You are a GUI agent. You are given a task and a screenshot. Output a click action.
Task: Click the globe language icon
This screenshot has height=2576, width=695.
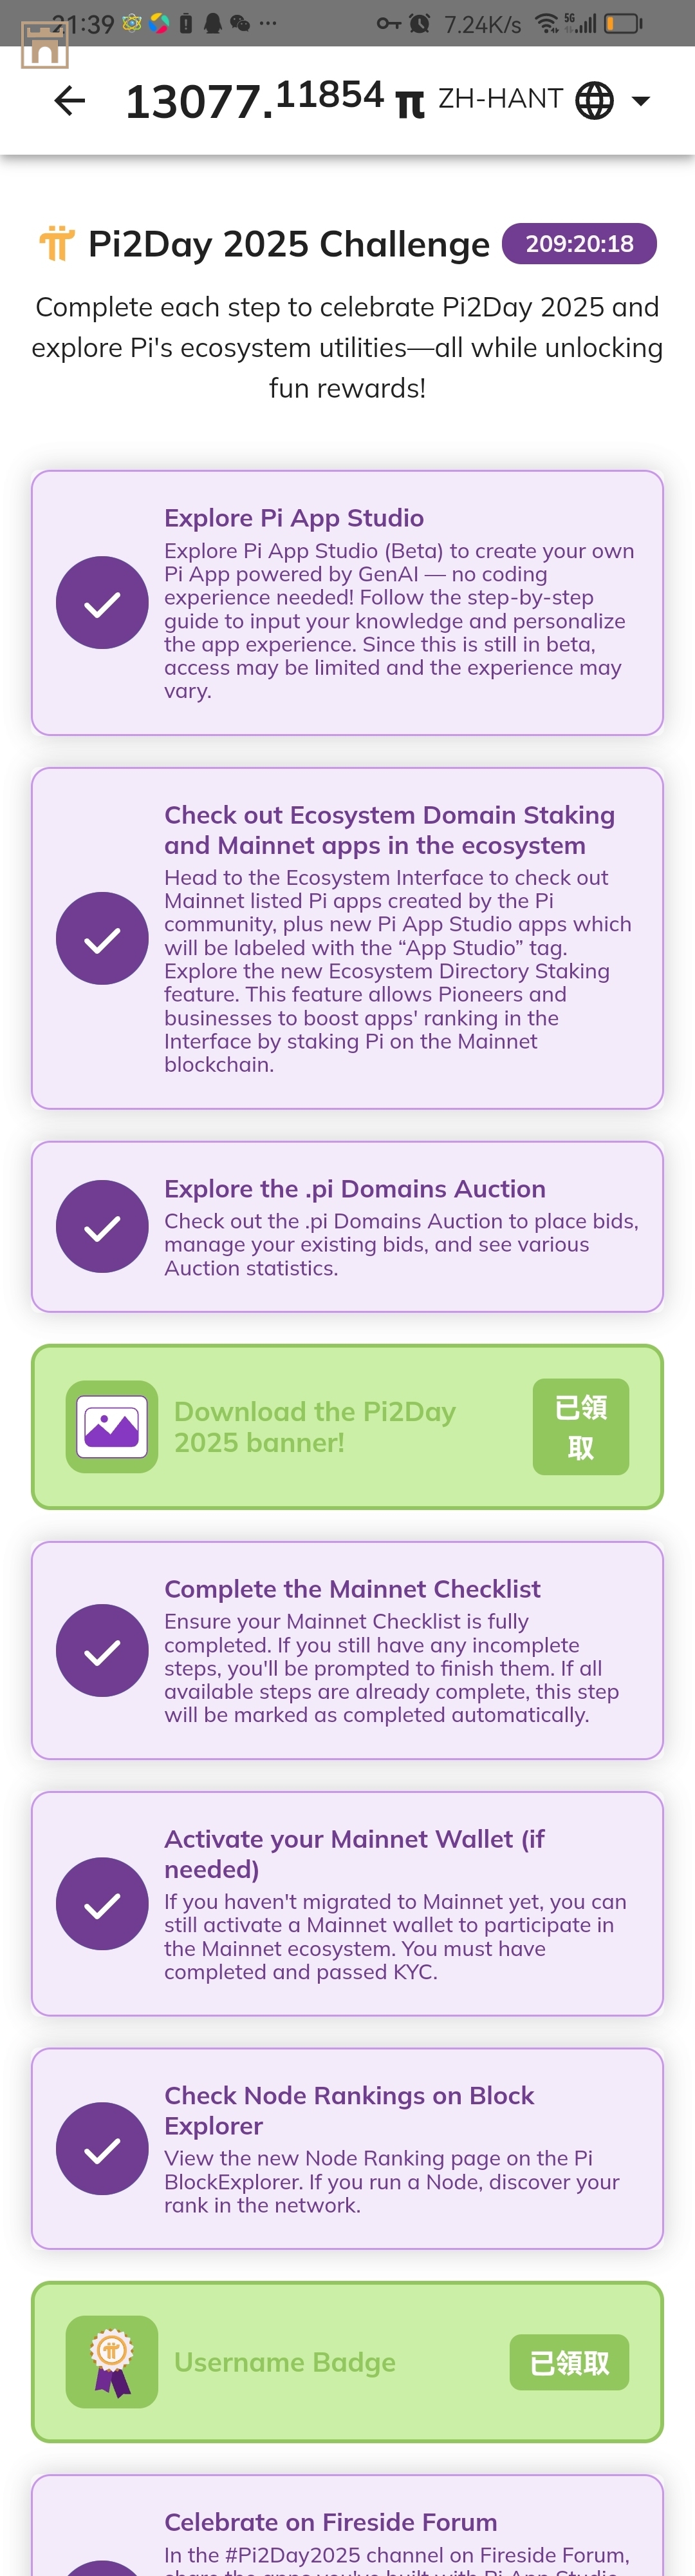[594, 100]
